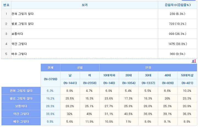
Task: Click the (N=2358) female sample size
Action: coord(90,83)
